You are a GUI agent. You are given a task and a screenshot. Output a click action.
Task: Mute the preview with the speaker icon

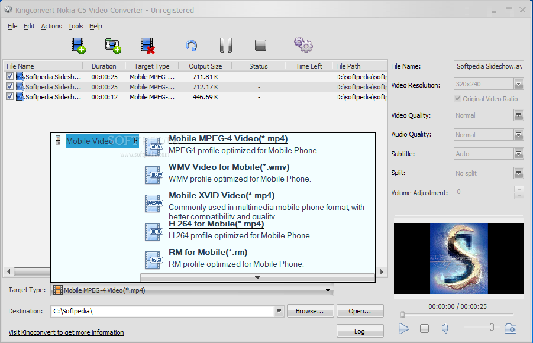tap(445, 328)
